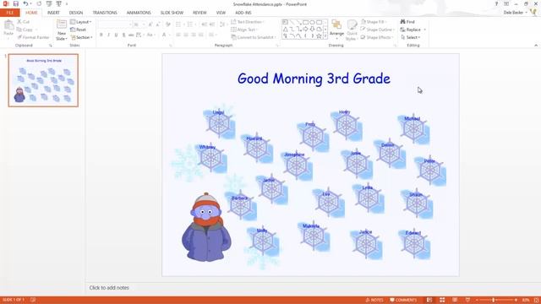Activate Format Painter
Screen dimensions: 541x304
pyautogui.click(x=33, y=37)
